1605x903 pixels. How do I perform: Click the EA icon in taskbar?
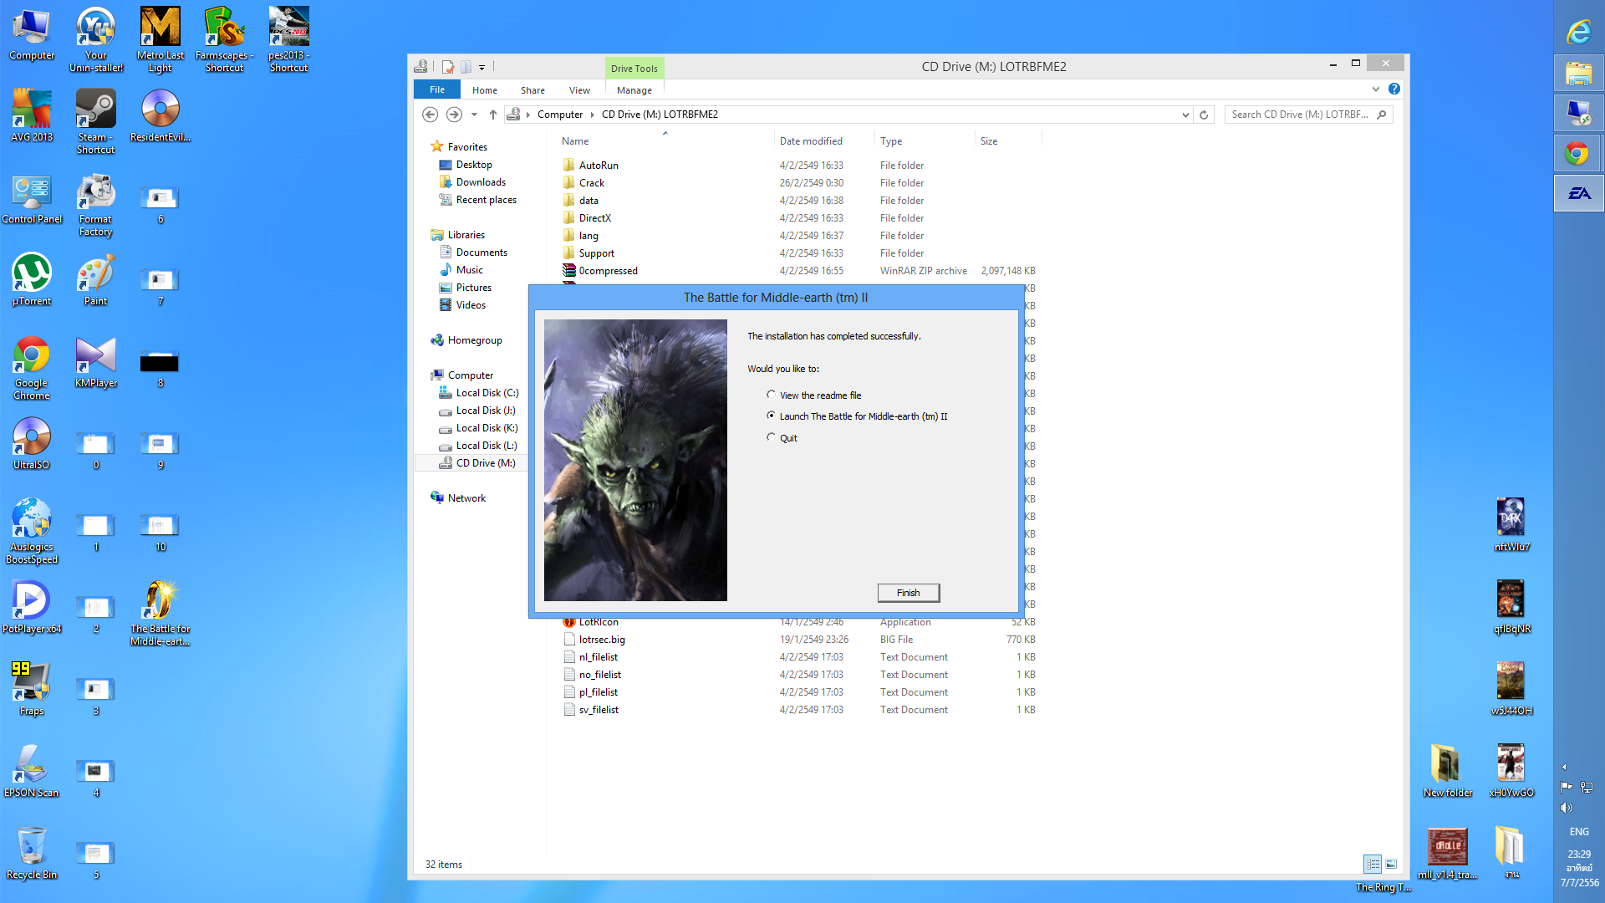pos(1578,193)
